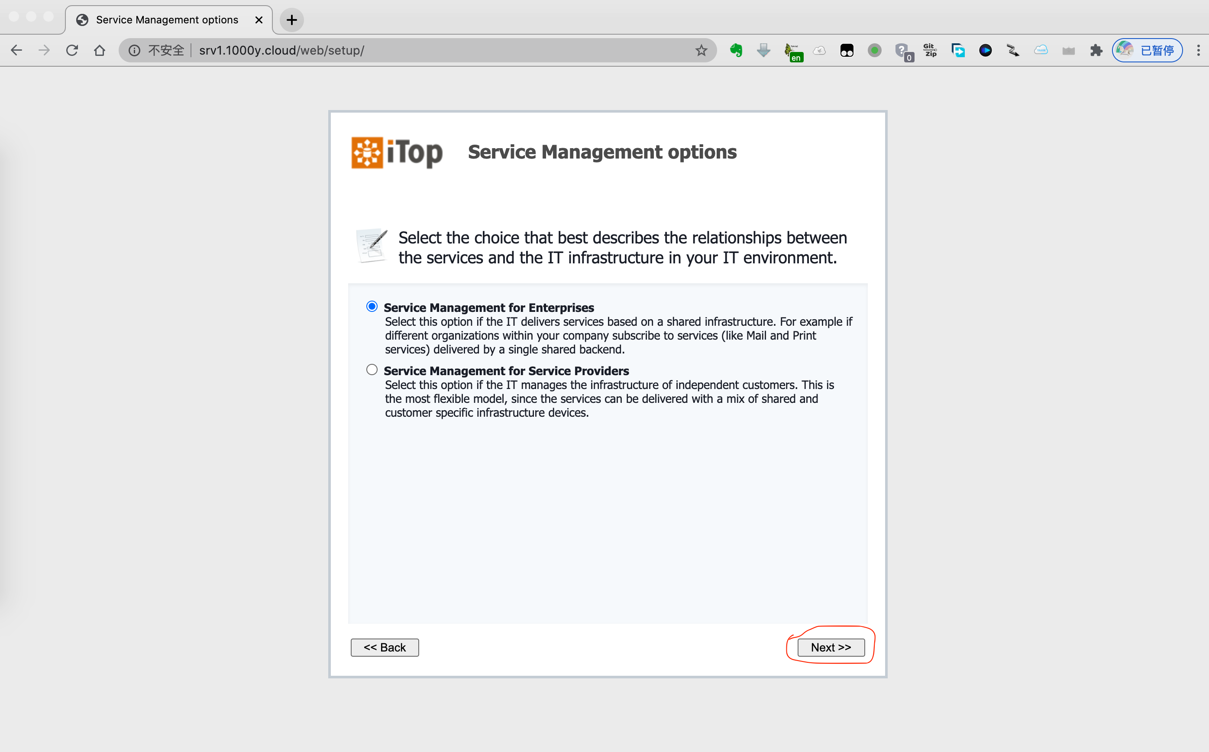Open a new browser tab
This screenshot has width=1209, height=752.
(x=292, y=20)
